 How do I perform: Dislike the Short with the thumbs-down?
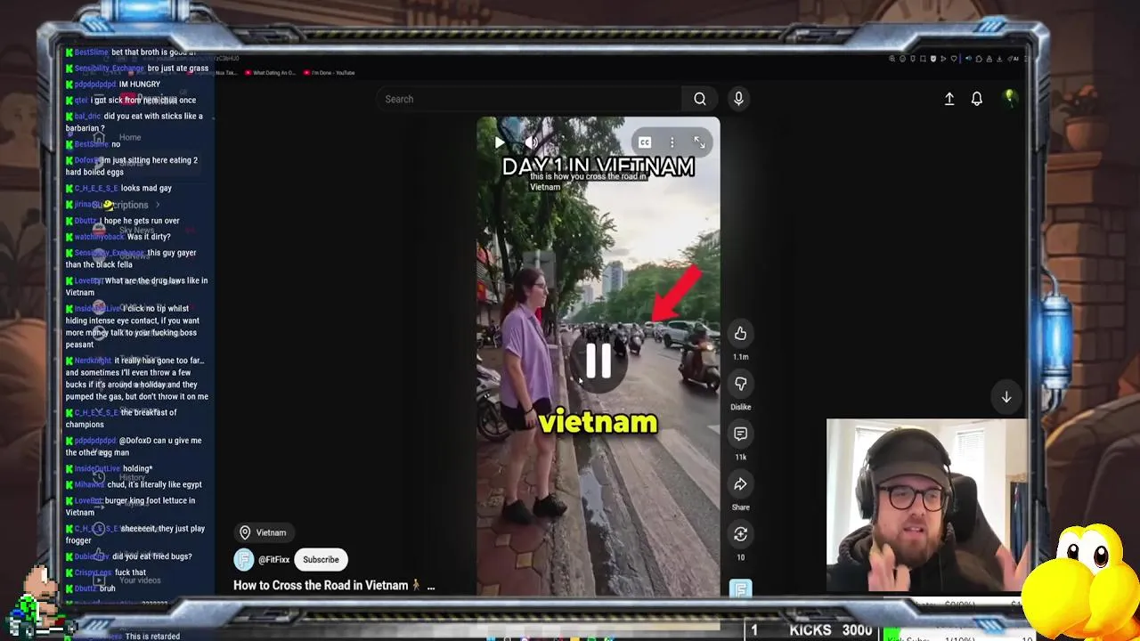tap(740, 383)
